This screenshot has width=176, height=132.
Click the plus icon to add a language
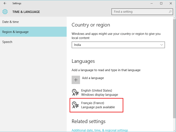76,80
